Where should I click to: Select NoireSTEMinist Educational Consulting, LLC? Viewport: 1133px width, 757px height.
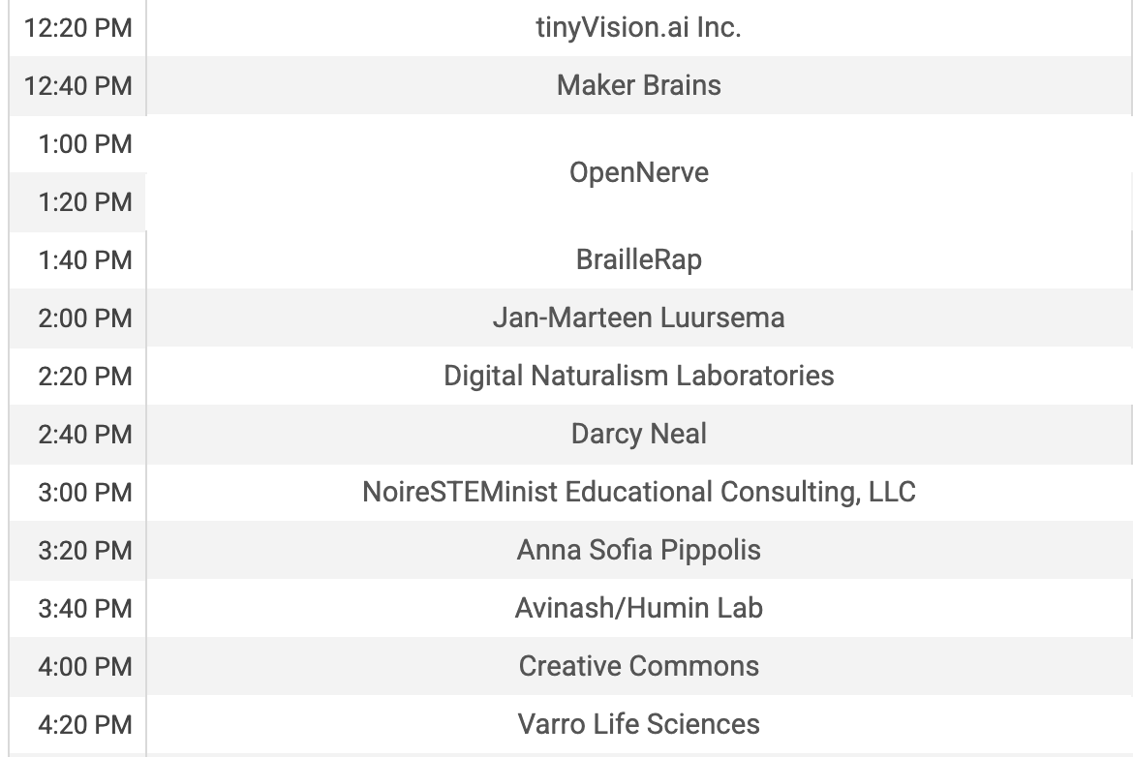639,492
